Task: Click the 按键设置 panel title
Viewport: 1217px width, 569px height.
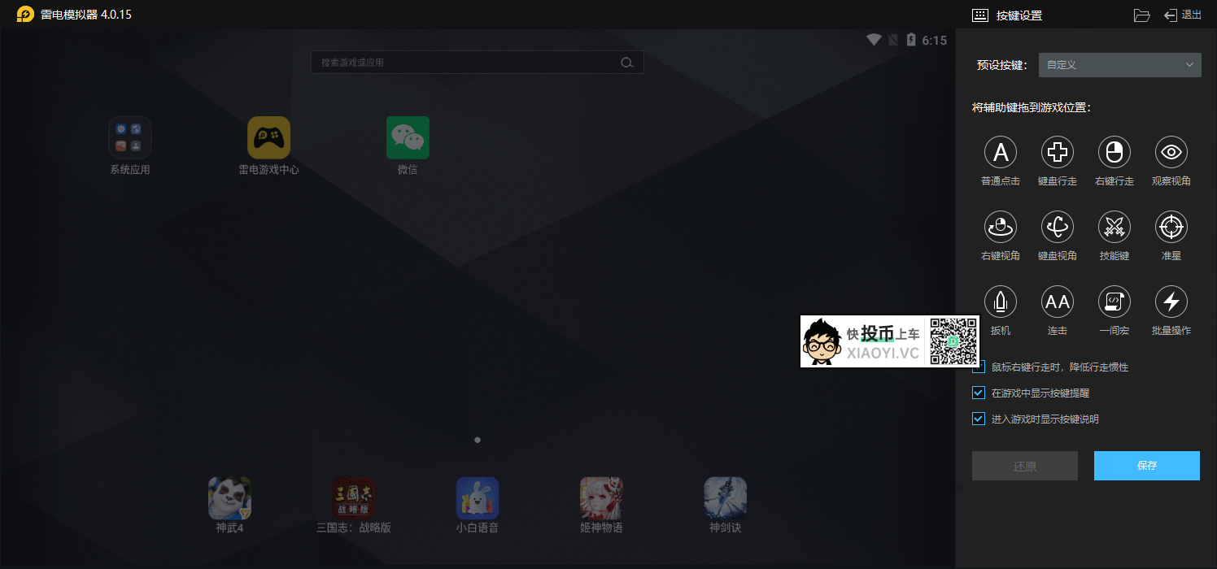Action: [x=1019, y=15]
